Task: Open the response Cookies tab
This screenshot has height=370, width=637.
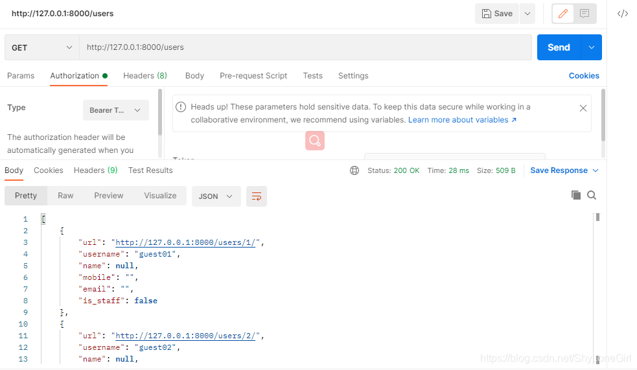Action: [x=49, y=170]
